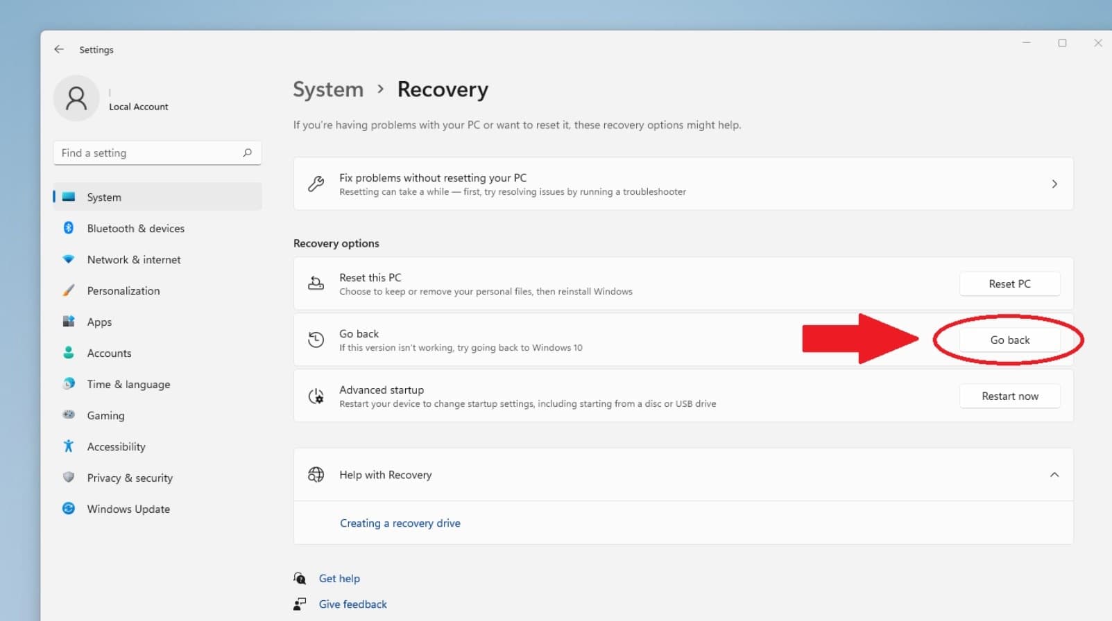Screen dimensions: 1112x621
Task: Click the Give feedback icon
Action: 300,604
